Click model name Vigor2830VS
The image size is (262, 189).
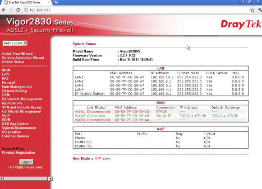[x=130, y=52]
